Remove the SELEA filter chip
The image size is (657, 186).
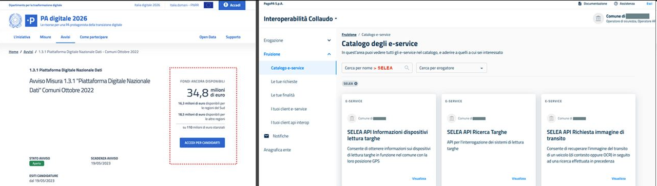(356, 83)
